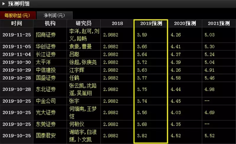The height and width of the screenshot is (144, 236).
Task: Click researcher cell 徐超,张庚尧
Action: pyautogui.click(x=83, y=62)
